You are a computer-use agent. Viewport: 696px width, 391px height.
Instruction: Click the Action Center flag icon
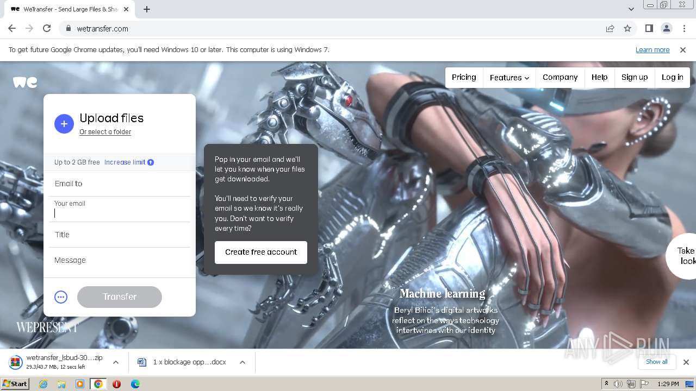[x=644, y=384]
